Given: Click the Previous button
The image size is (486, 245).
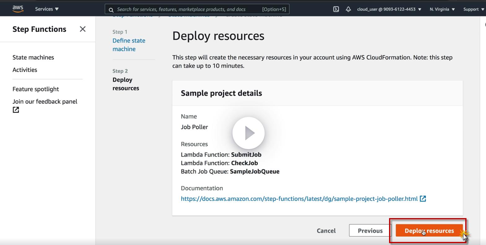Looking at the screenshot, I should pos(370,231).
